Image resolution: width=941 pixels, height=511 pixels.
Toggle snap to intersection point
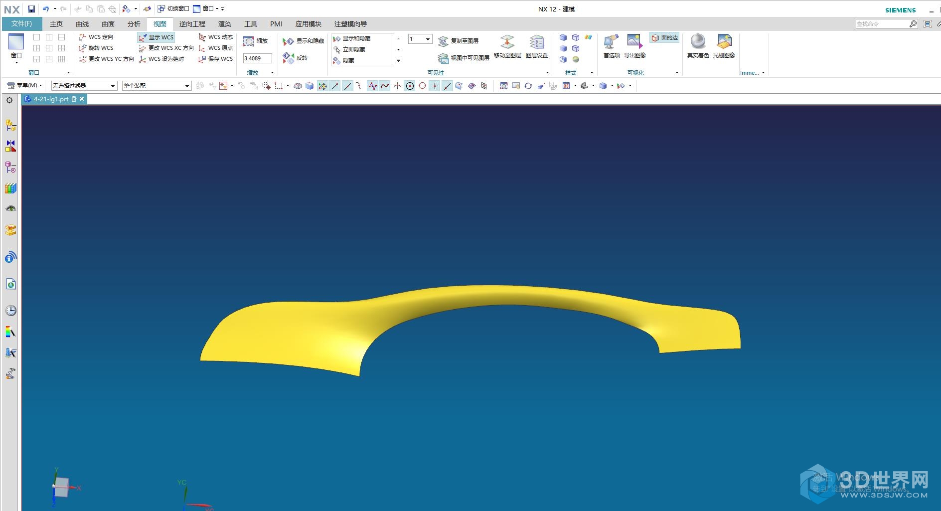tap(397, 86)
